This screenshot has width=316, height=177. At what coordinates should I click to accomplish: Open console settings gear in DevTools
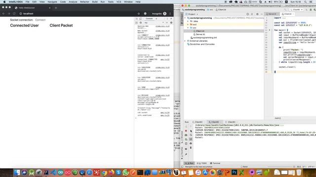coord(171,23)
